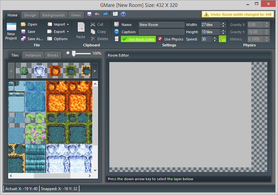The height and width of the screenshot is (195, 278).
Task: Click tile panel scroll down arrow
Action: 95,170
